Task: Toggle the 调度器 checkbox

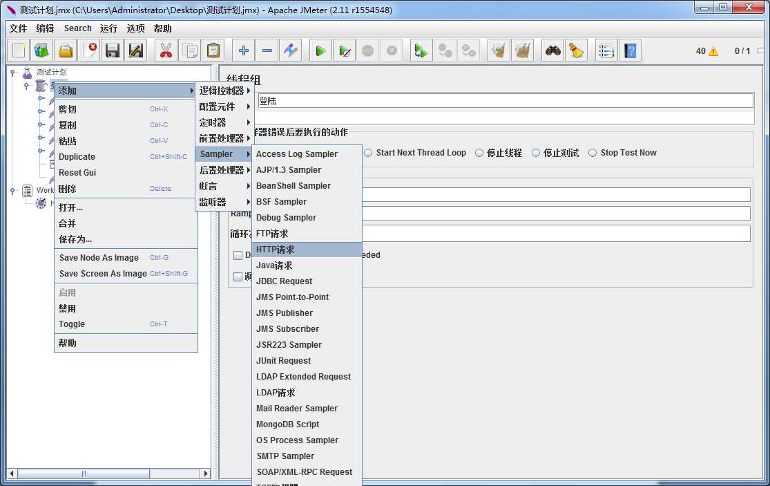Action: (x=238, y=277)
